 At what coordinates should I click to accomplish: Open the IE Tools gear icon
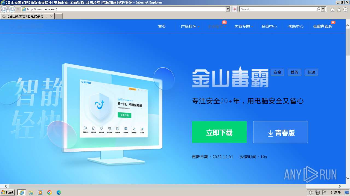(346, 10)
